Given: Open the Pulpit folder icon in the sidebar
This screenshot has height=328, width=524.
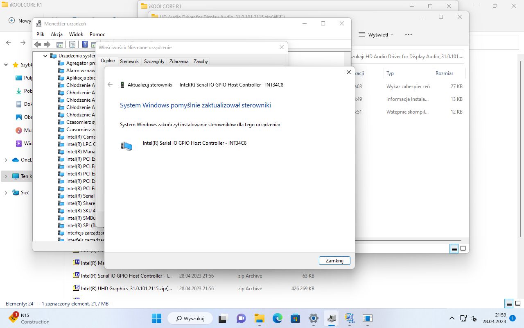Looking at the screenshot, I should 18,77.
